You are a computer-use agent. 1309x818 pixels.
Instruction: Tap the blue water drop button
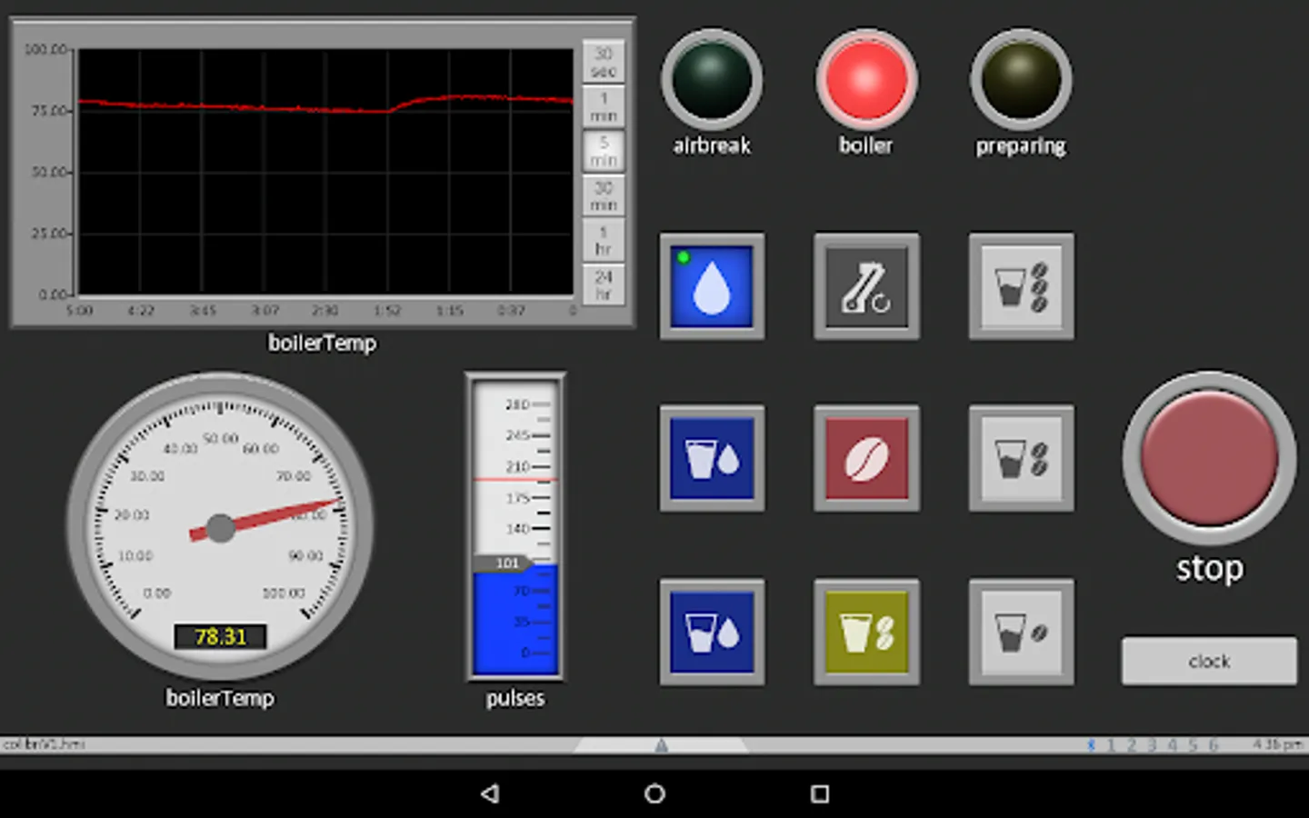click(x=712, y=286)
